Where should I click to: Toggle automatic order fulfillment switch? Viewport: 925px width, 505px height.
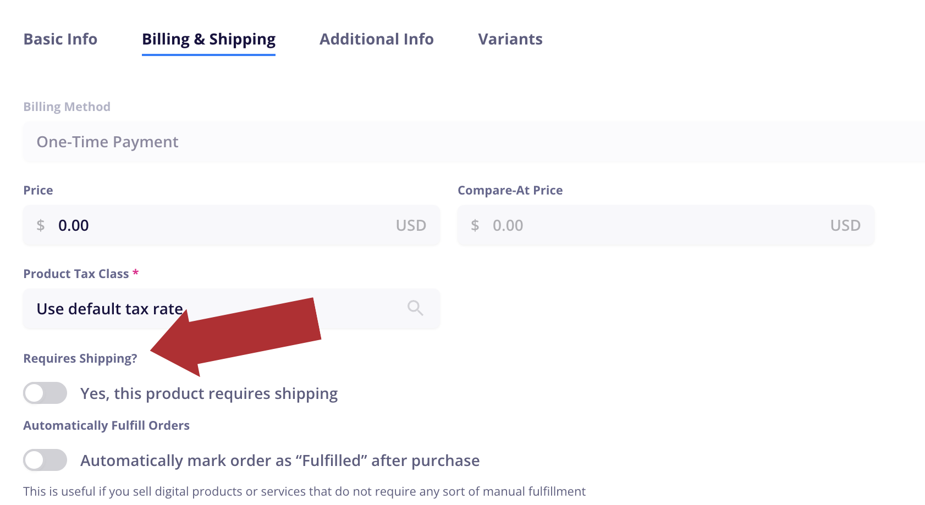point(45,460)
